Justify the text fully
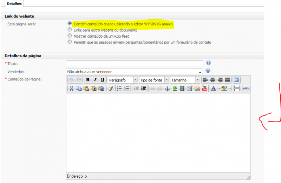281x183 pixels. (228, 80)
